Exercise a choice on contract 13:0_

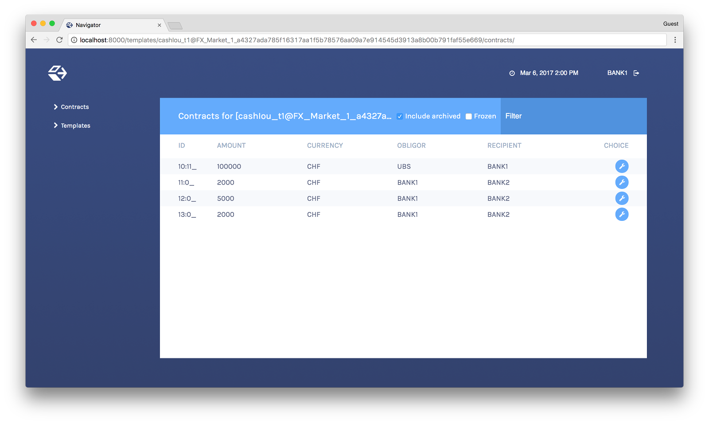click(x=622, y=214)
